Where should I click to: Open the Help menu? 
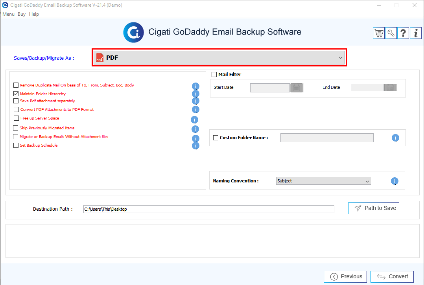click(34, 14)
